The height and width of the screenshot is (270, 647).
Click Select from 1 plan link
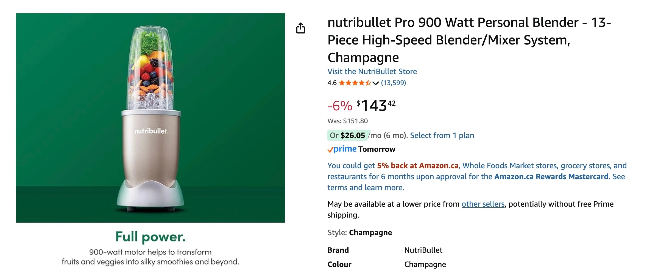[442, 135]
